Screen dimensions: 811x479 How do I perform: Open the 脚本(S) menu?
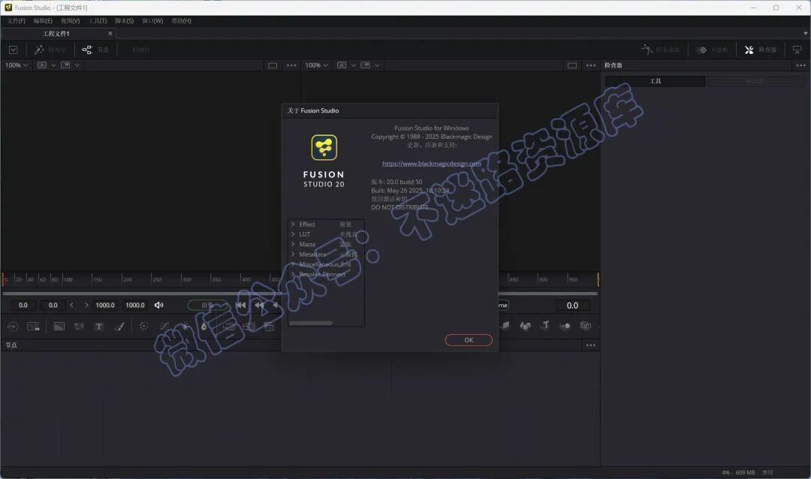tap(124, 21)
